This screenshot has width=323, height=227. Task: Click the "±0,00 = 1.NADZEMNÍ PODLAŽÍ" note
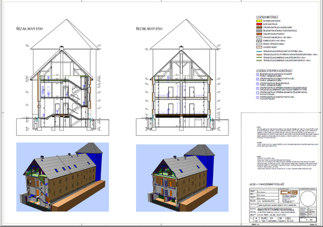(x=267, y=184)
